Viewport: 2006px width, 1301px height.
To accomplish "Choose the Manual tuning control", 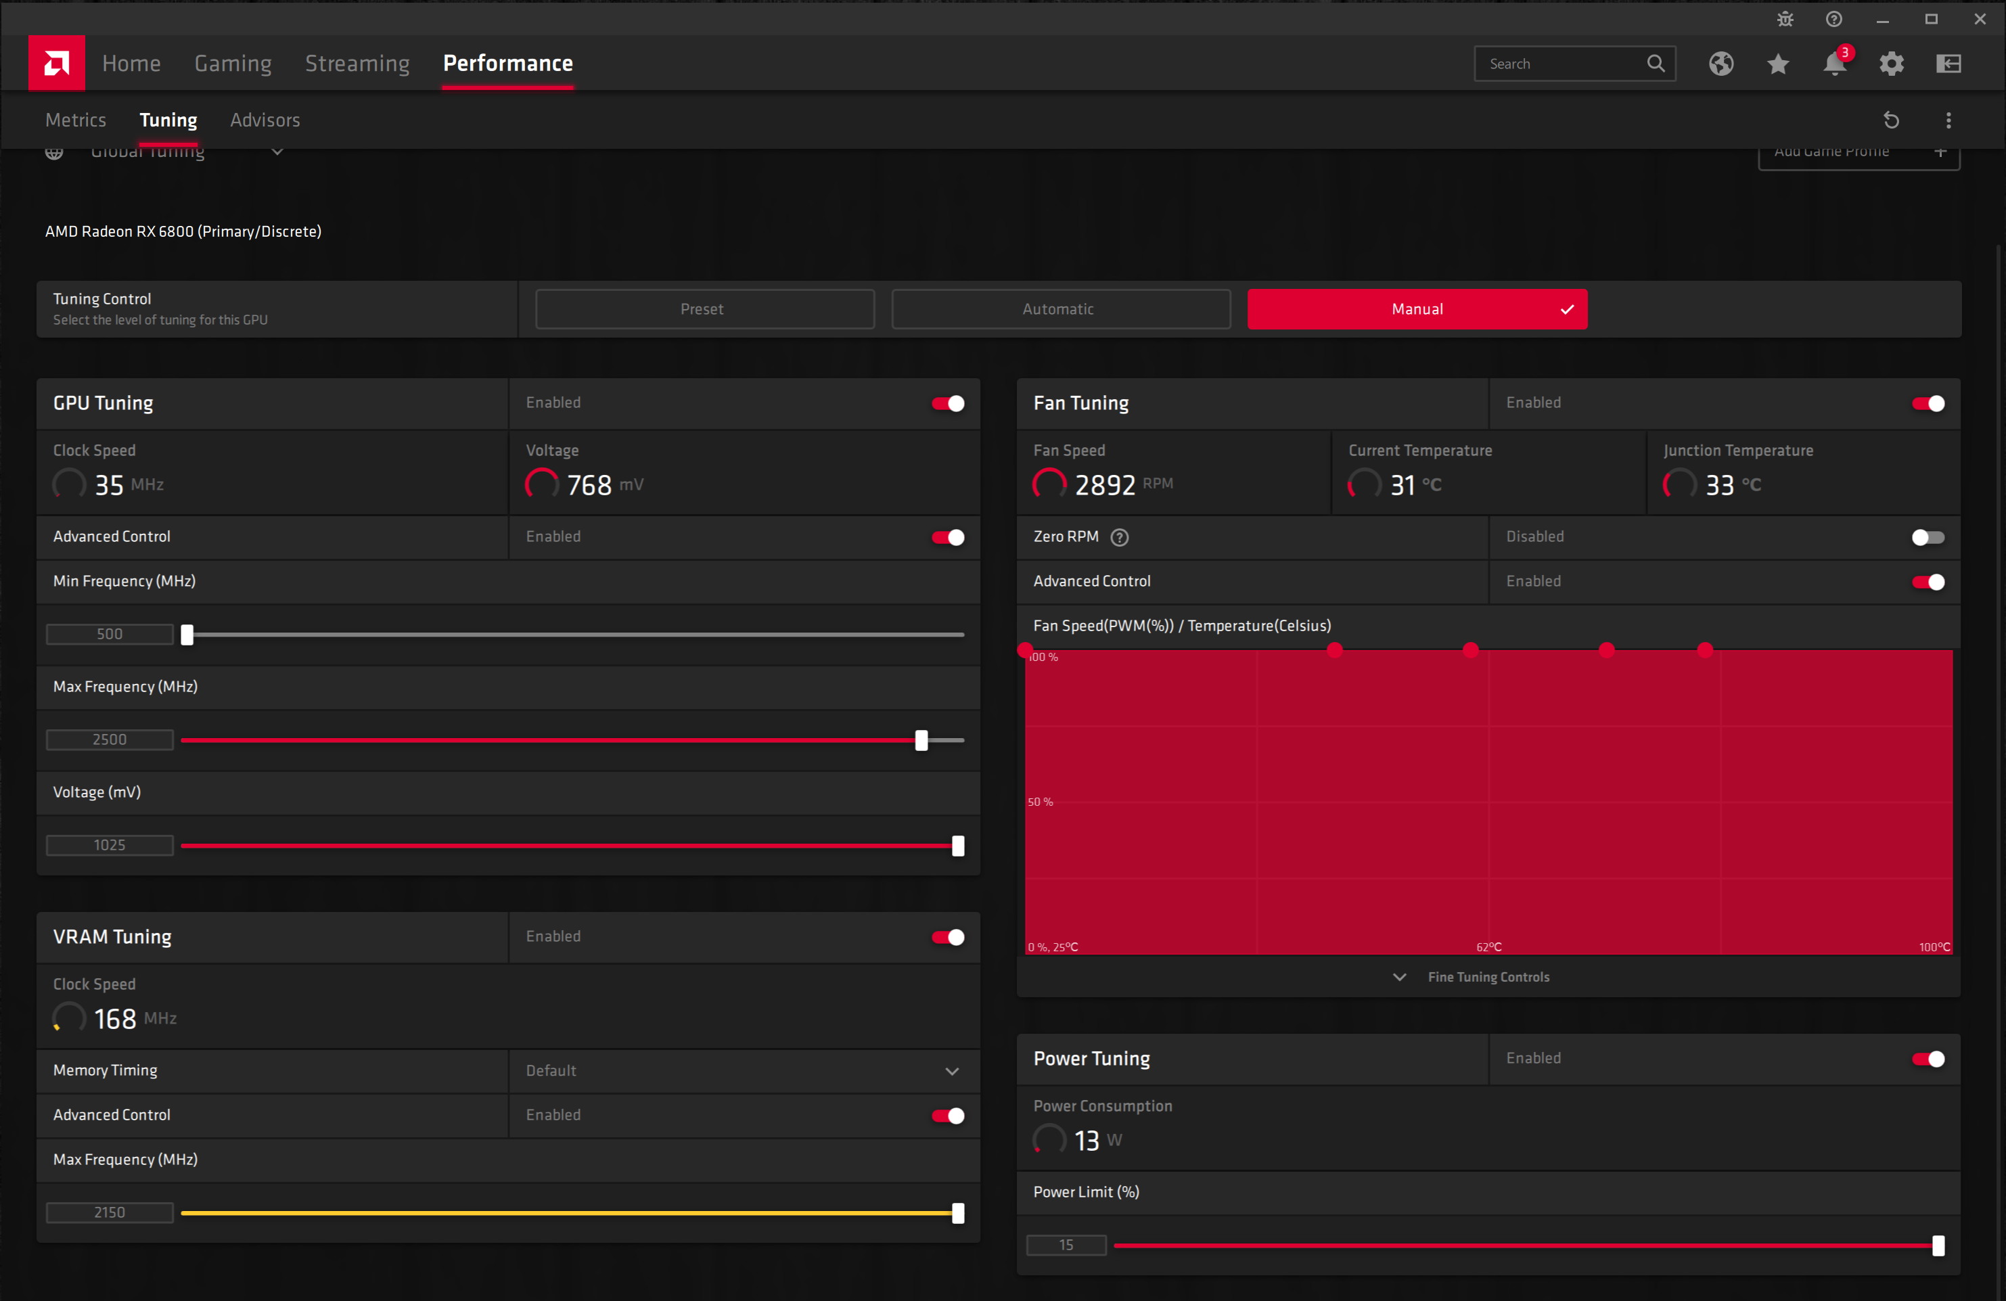I will coord(1417,309).
